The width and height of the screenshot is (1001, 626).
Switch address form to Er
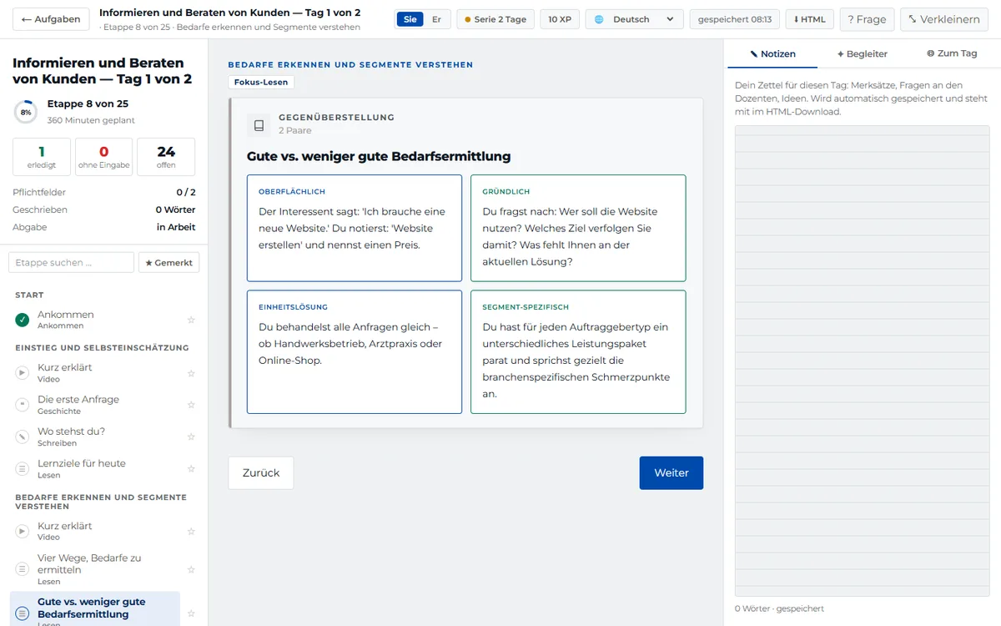[436, 19]
